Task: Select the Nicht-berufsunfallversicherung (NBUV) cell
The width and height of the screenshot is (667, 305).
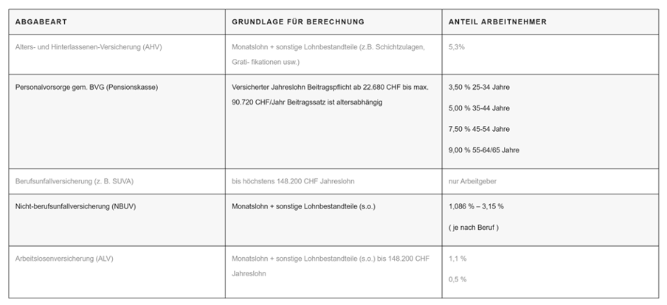Action: [x=75, y=206]
